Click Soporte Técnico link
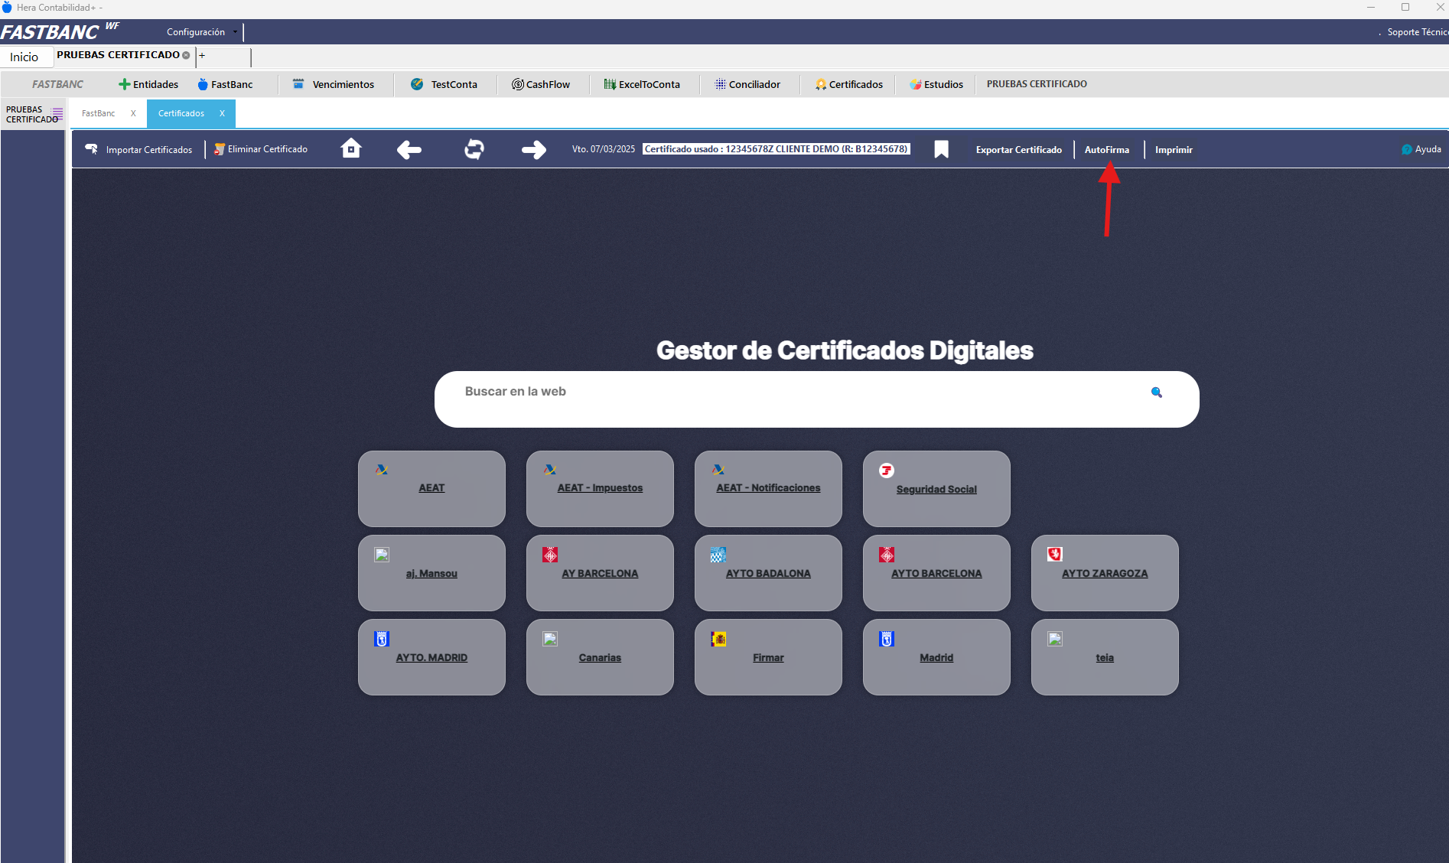Viewport: 1449px width, 863px height. tap(1418, 32)
